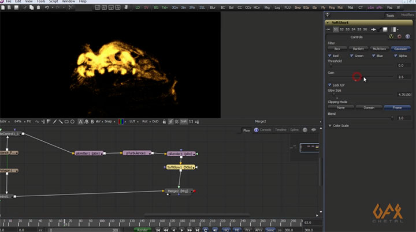Toggle the HiQ quality button
The image size is (416, 232).
[x=226, y=230]
